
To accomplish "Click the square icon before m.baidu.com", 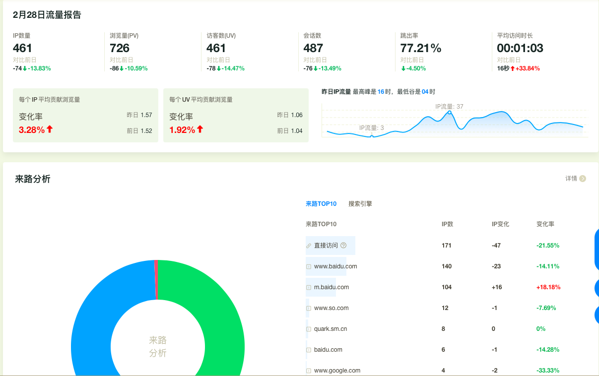I will pyautogui.click(x=309, y=287).
